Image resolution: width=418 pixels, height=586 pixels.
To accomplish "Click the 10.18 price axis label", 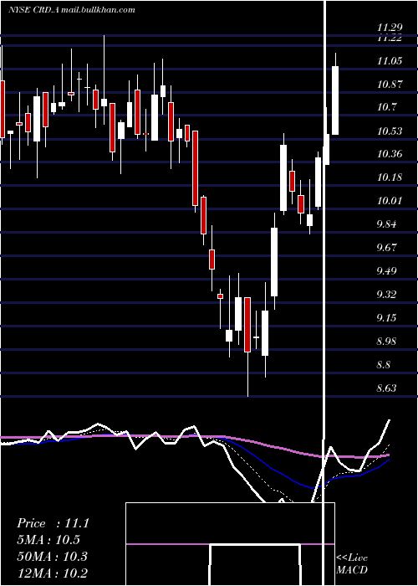I will tap(390, 177).
